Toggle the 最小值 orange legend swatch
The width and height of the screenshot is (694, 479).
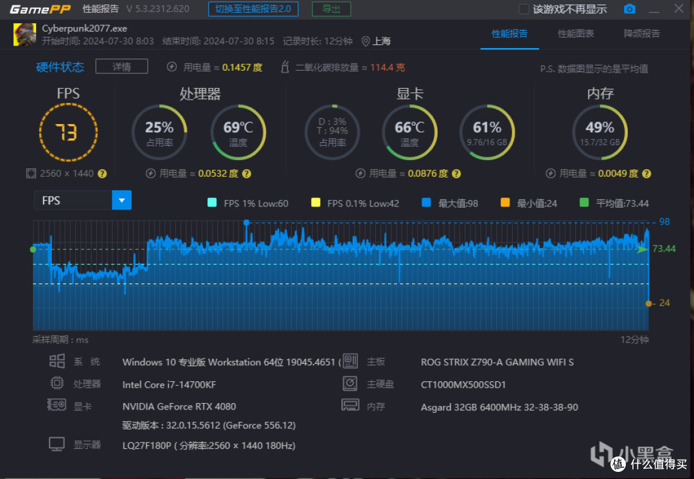[505, 203]
